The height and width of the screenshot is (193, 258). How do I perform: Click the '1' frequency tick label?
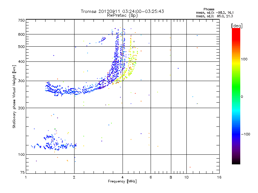[x=26, y=177]
